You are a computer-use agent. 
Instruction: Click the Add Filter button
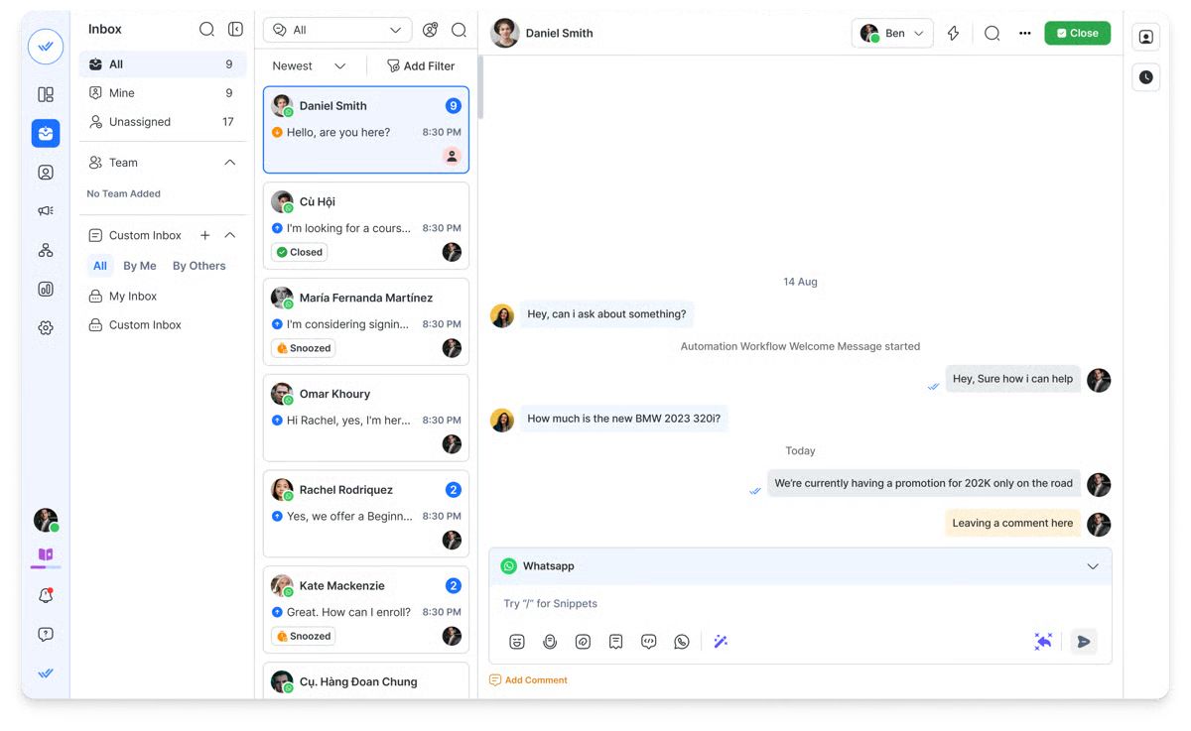421,65
